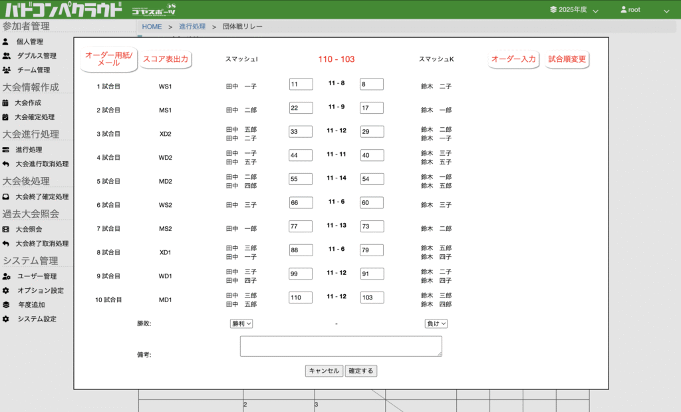
Task: Open the 負け result dropdown
Action: pos(436,323)
